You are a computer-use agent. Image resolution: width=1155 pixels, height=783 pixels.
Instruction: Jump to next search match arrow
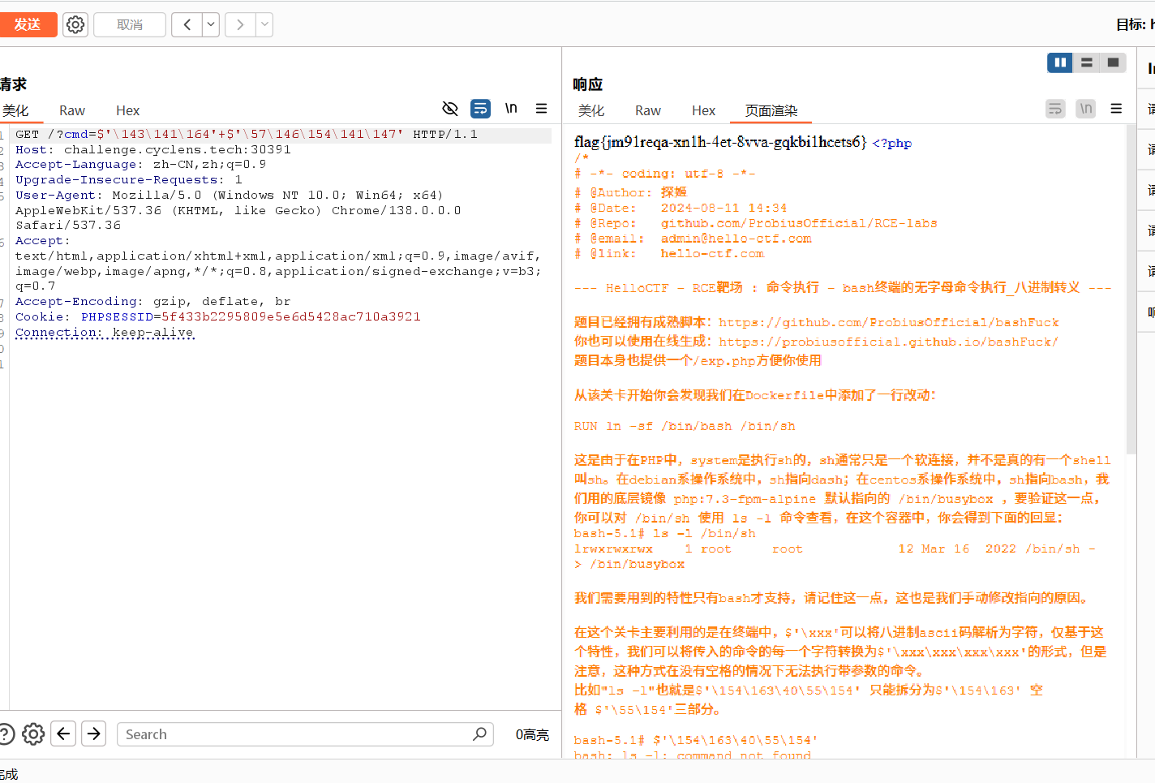click(x=94, y=734)
